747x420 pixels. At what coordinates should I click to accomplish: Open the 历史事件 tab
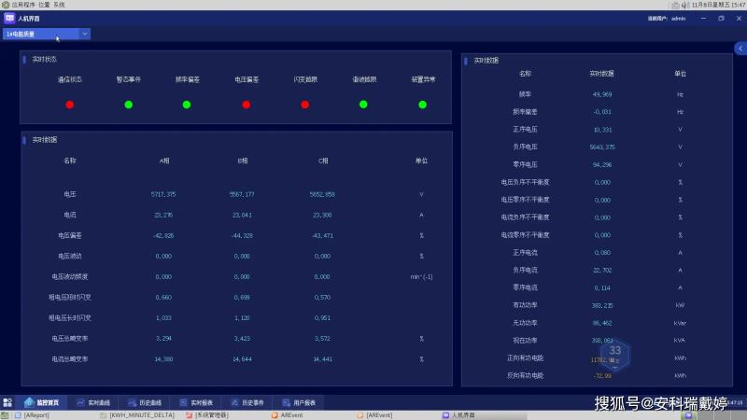coord(247,402)
